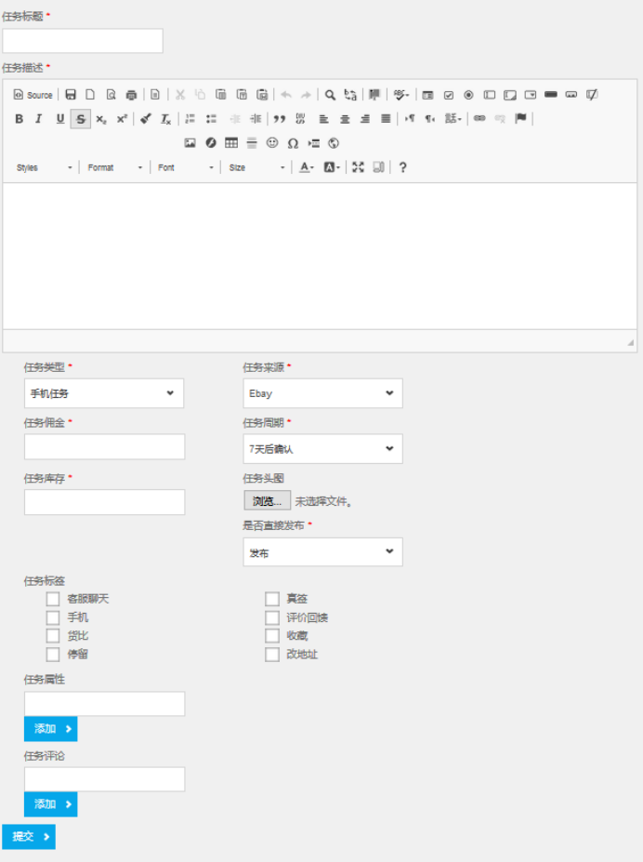
Task: Check the 停留 tag
Action: [x=53, y=655]
